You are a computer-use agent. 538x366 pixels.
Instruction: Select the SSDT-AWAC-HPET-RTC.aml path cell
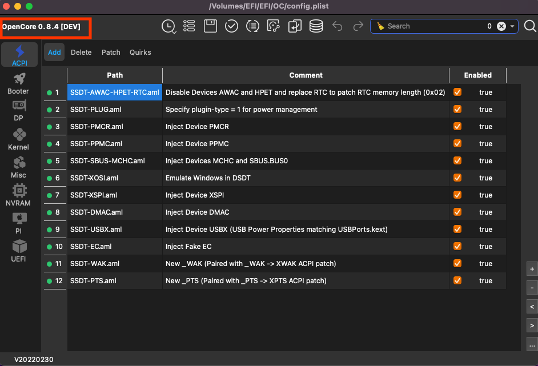pyautogui.click(x=115, y=92)
